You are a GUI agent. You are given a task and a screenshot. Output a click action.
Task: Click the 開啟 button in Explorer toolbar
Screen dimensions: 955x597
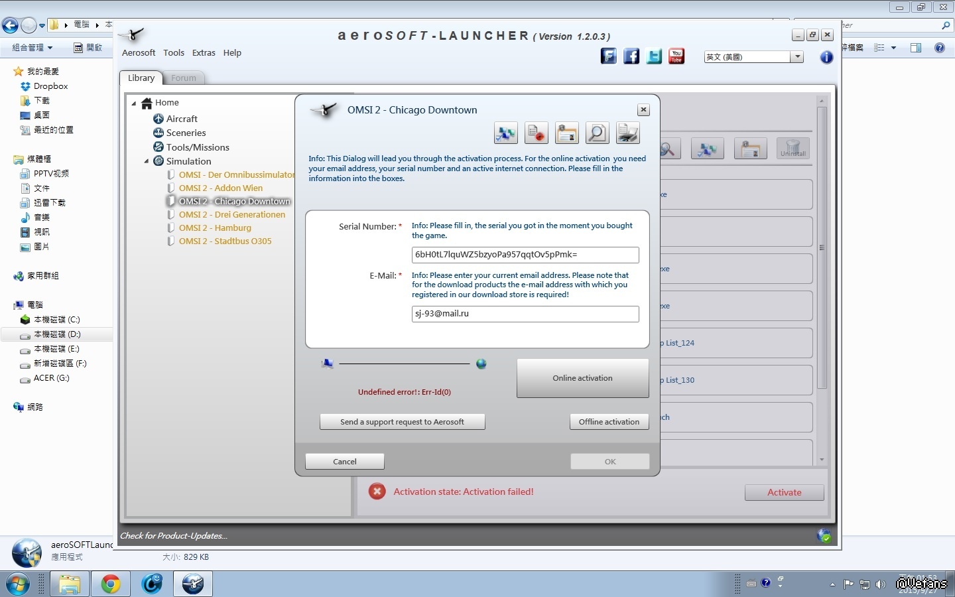[88, 48]
